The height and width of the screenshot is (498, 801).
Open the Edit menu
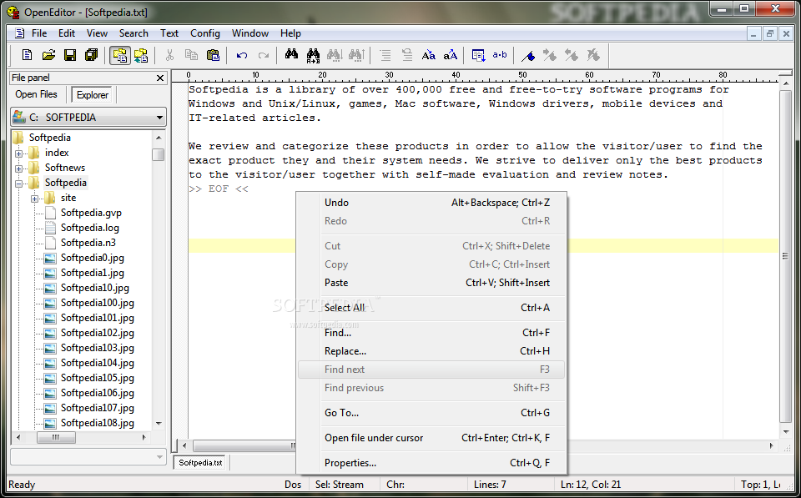(67, 33)
